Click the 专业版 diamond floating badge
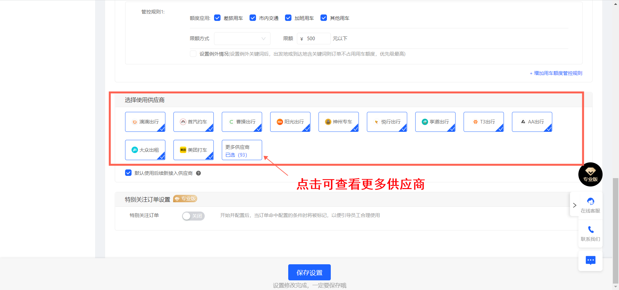The height and width of the screenshot is (290, 619). pyautogui.click(x=590, y=174)
